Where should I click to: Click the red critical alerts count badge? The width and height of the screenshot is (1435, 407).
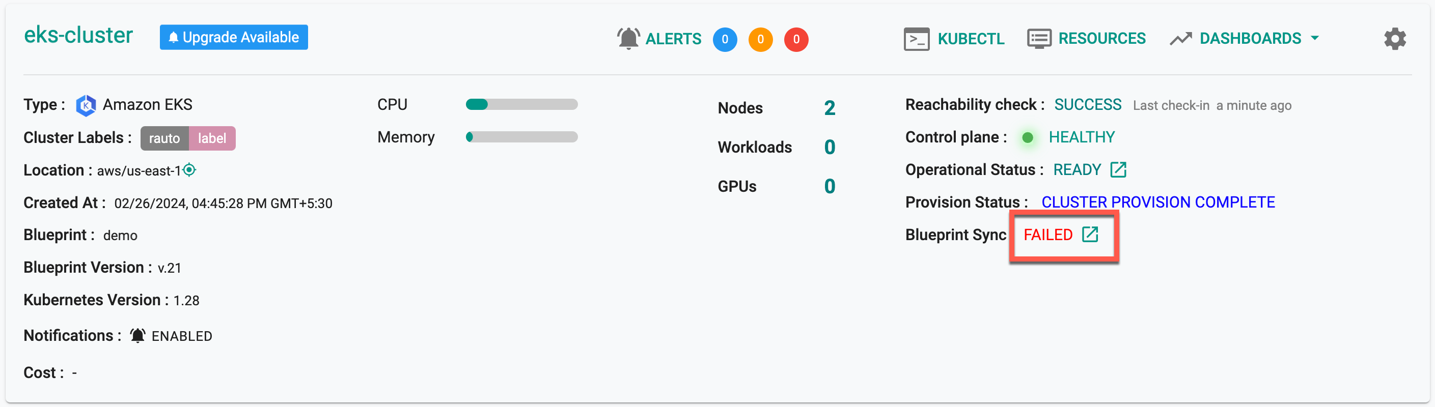(796, 40)
